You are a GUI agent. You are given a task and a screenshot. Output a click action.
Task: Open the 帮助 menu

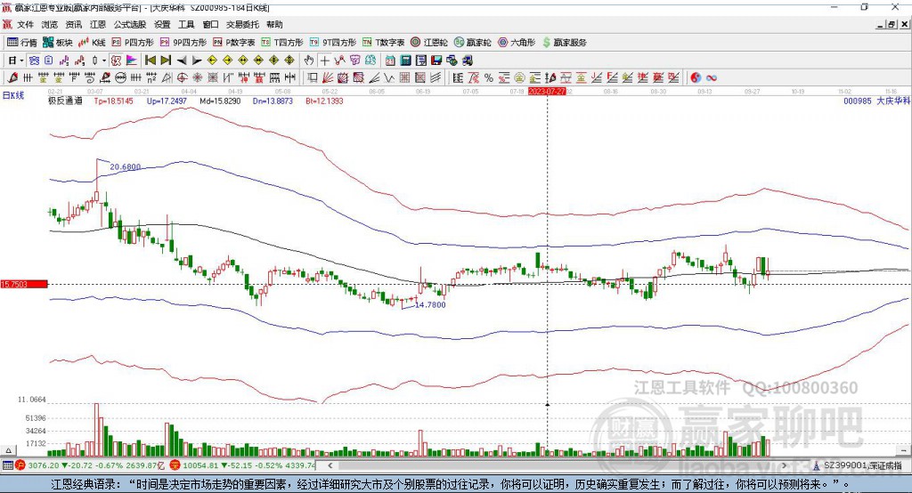[x=274, y=24]
